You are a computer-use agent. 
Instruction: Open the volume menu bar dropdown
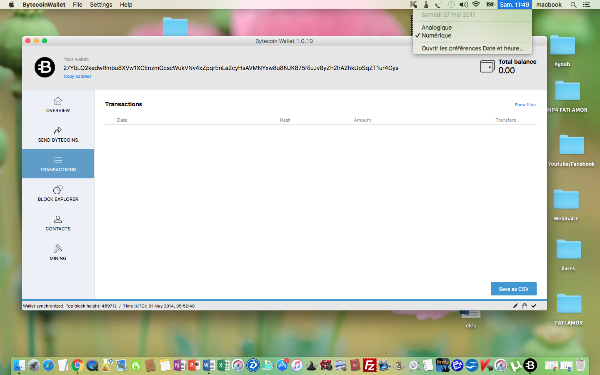click(x=463, y=5)
